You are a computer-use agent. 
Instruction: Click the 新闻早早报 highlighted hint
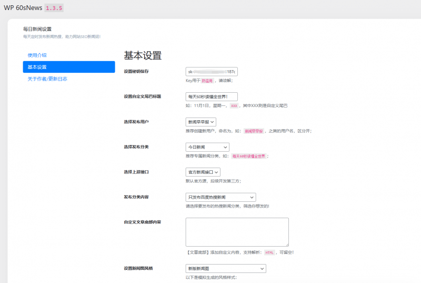[254, 131]
